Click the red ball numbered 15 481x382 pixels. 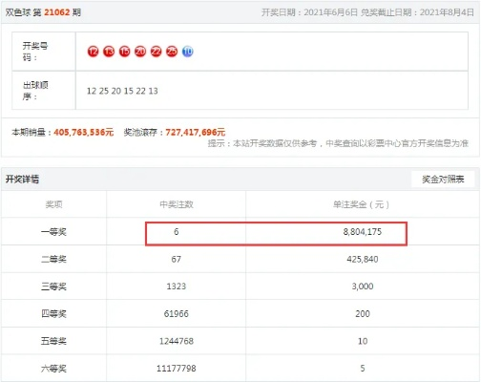coord(124,52)
